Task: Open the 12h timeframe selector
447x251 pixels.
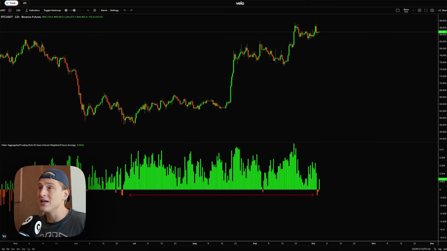Action: [18, 10]
